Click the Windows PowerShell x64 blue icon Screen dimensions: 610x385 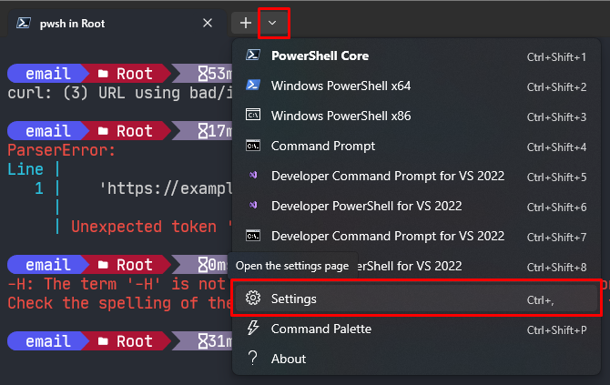[x=253, y=85]
